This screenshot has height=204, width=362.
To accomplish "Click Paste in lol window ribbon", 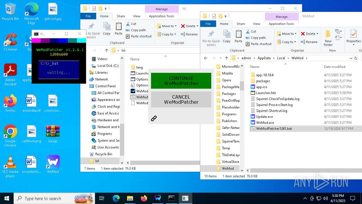I will coord(118,29).
